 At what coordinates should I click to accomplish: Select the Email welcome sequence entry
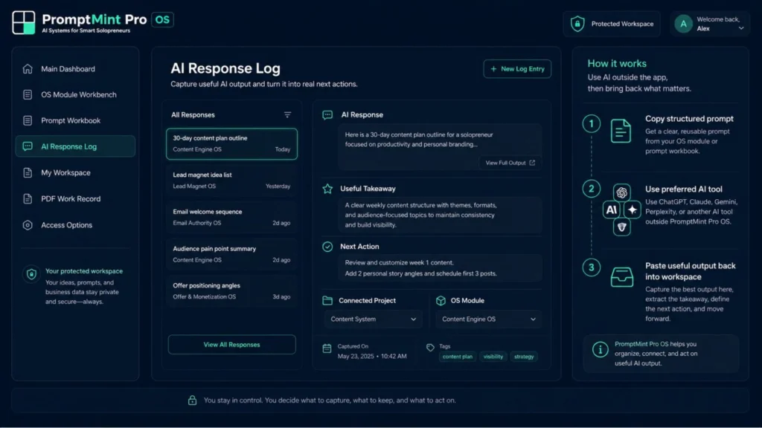(232, 217)
